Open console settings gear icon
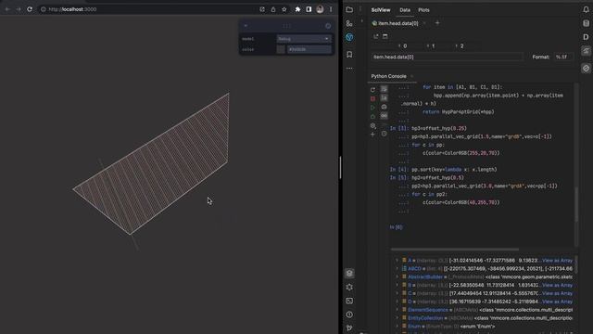Viewport: 593px width, 334px height. pos(372,125)
